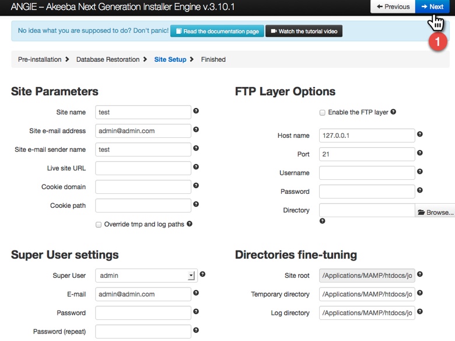The height and width of the screenshot is (341, 455).
Task: Click the help icon next to Cookie path
Action: [196, 204]
